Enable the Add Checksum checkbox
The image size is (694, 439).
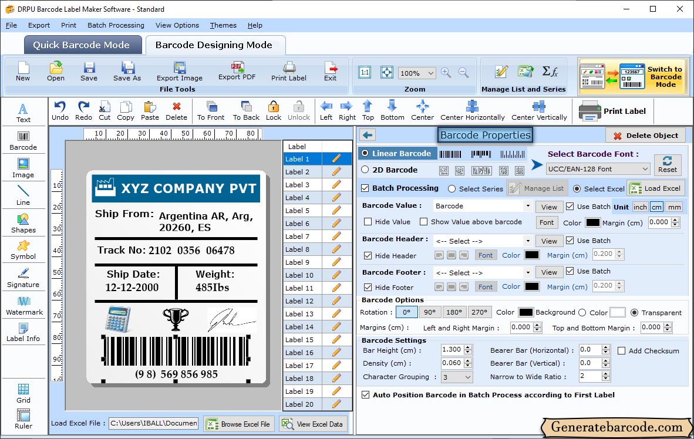pyautogui.click(x=621, y=351)
